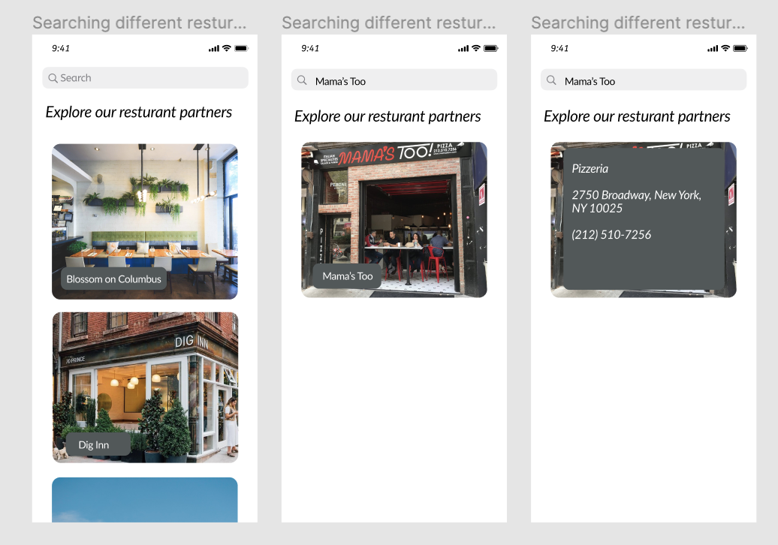This screenshot has height=545, width=778.
Task: Open the Blossom on Columbus restaurant photo
Action: (145, 221)
